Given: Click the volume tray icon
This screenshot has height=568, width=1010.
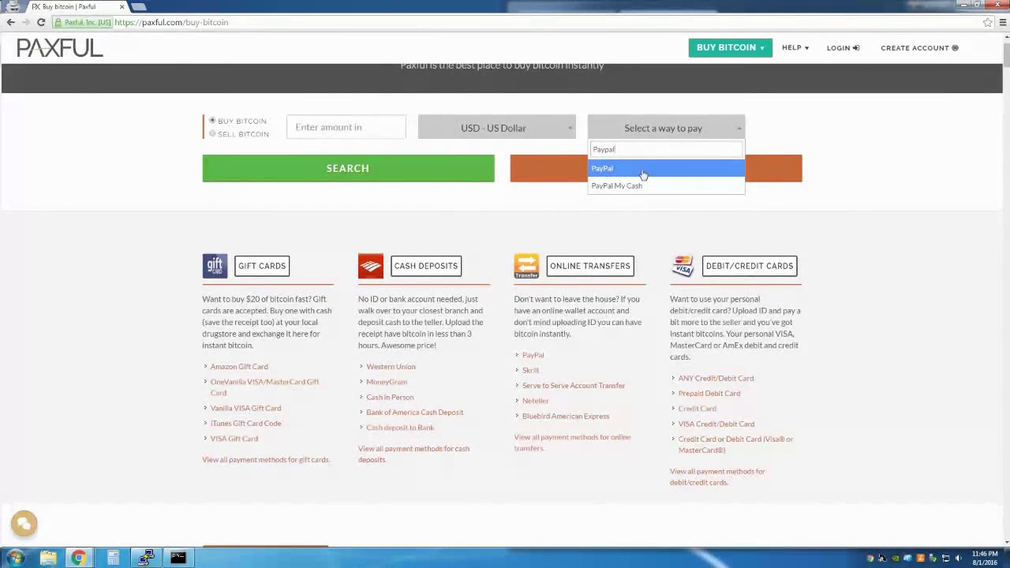Looking at the screenshot, I should [x=959, y=559].
